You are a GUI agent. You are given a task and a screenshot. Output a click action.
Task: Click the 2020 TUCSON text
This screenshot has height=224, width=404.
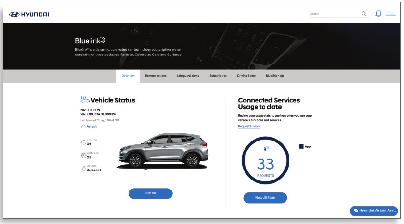(x=90, y=110)
